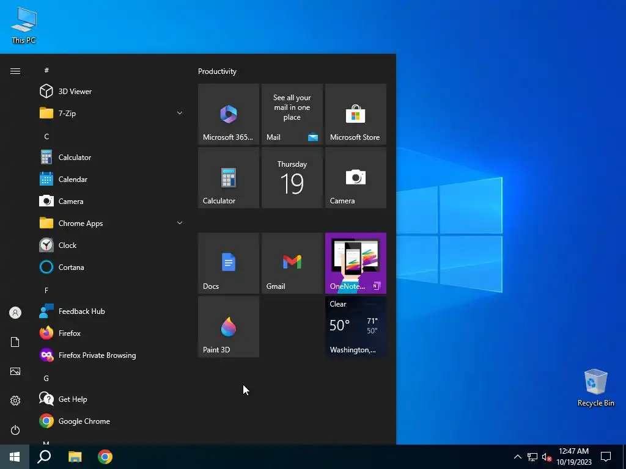
Task: Open the clock showing 12:47 AM
Action: (573, 457)
